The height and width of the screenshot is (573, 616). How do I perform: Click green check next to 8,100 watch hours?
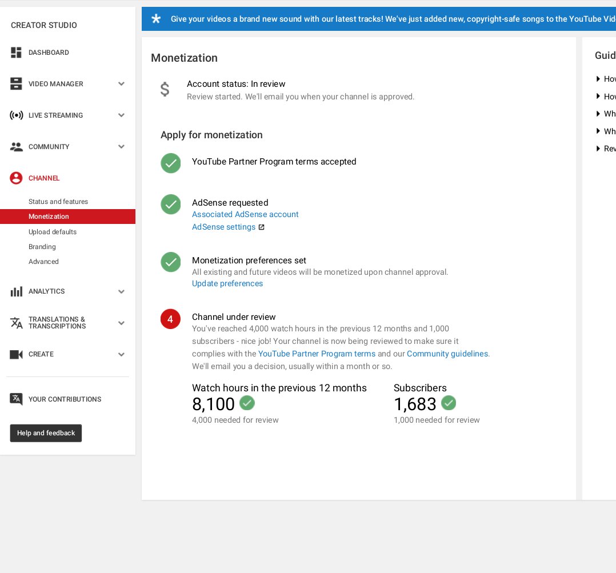click(247, 403)
